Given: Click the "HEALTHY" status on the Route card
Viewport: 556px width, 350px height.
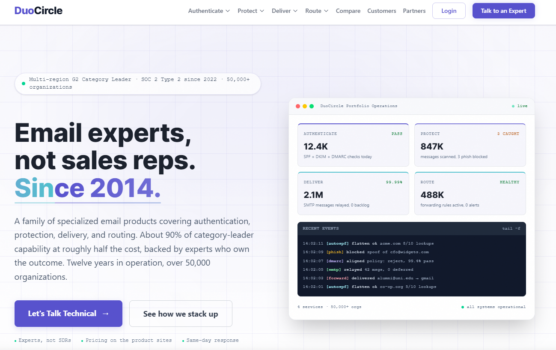Looking at the screenshot, I should (x=509, y=182).
